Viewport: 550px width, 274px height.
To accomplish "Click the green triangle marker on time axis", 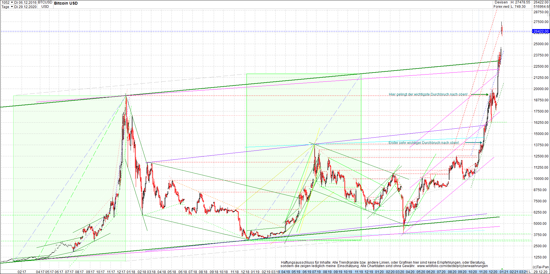I will click(x=502, y=269).
